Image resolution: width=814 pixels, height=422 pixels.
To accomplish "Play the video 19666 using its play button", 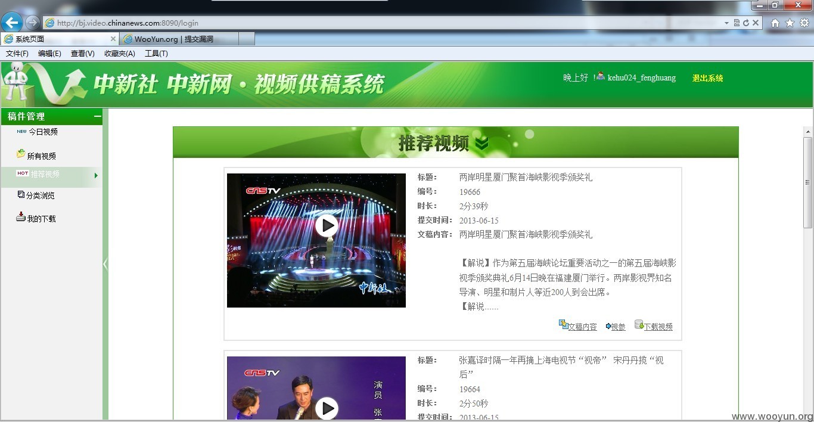I will (x=326, y=225).
